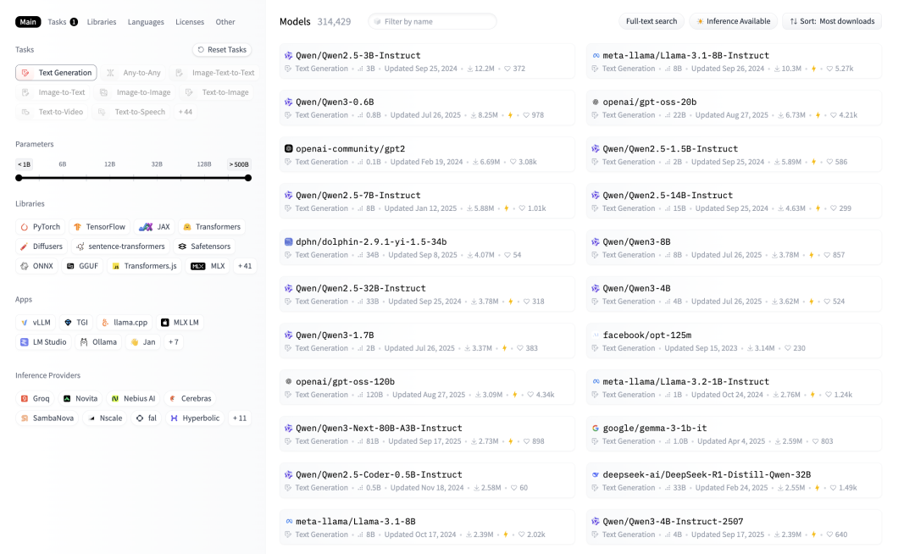Select the Groq provider icon

click(x=25, y=398)
